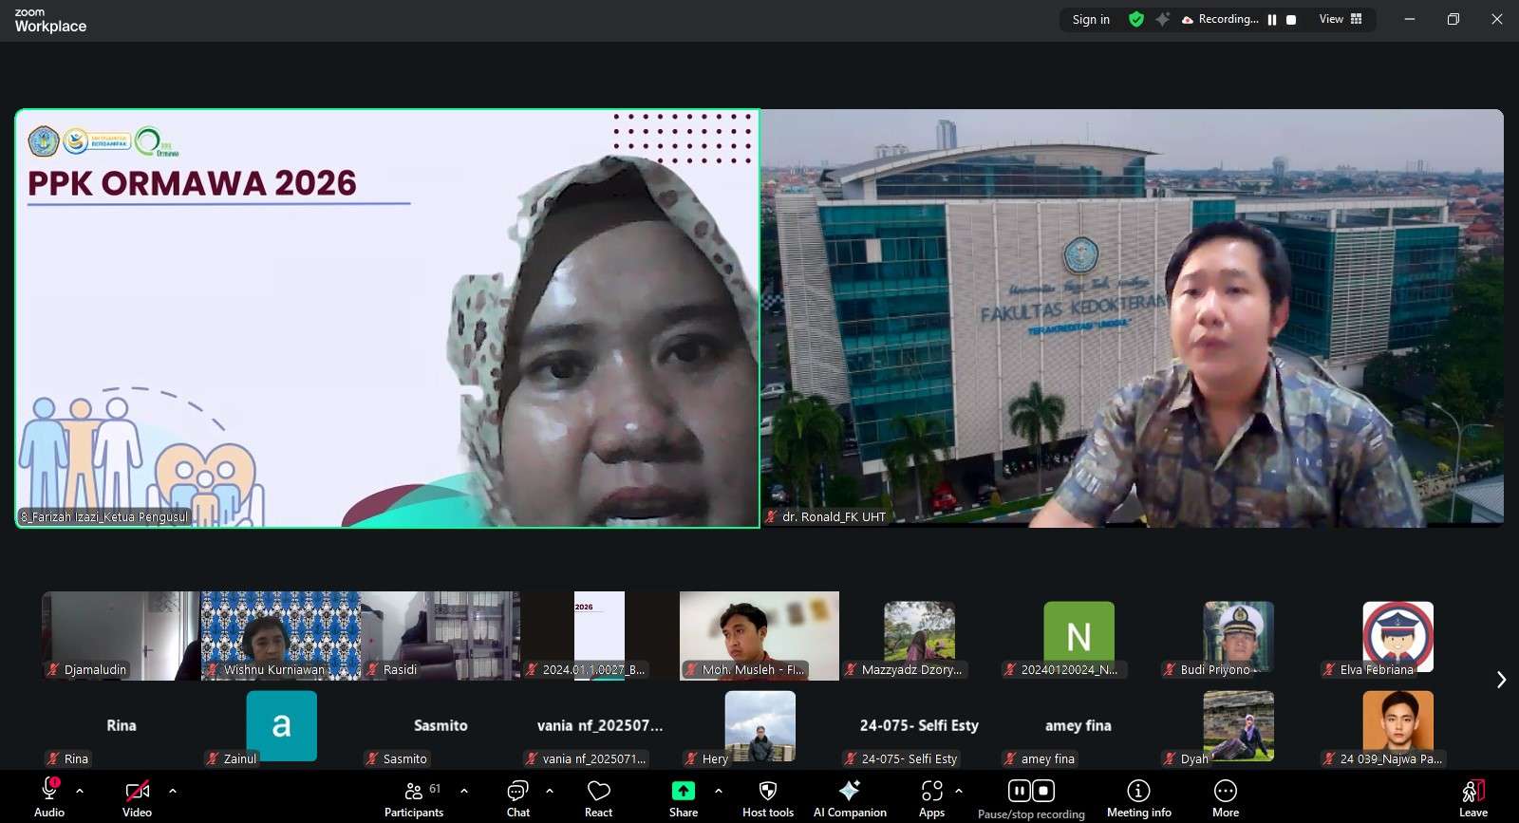Go to next page of participants
Screen dimensions: 1519x823
pyautogui.click(x=1501, y=680)
